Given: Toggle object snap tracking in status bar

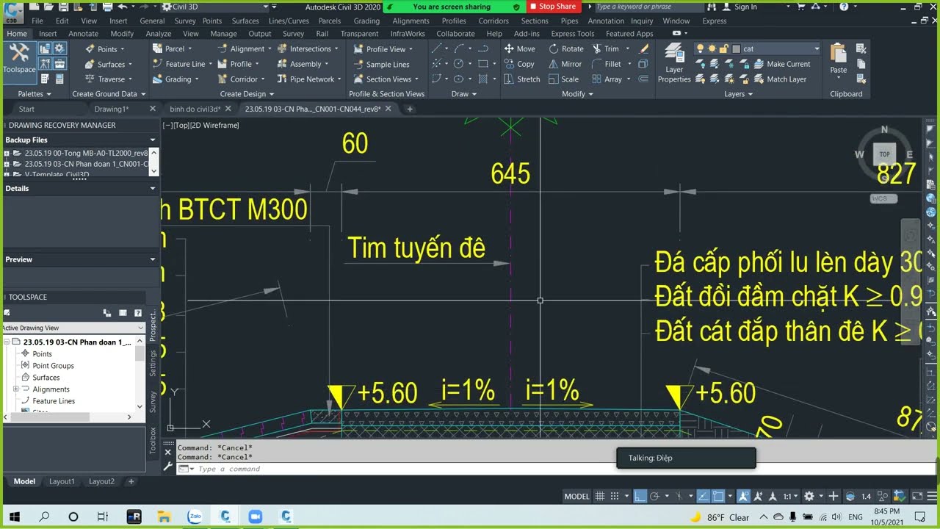Looking at the screenshot, I should pyautogui.click(x=703, y=496).
